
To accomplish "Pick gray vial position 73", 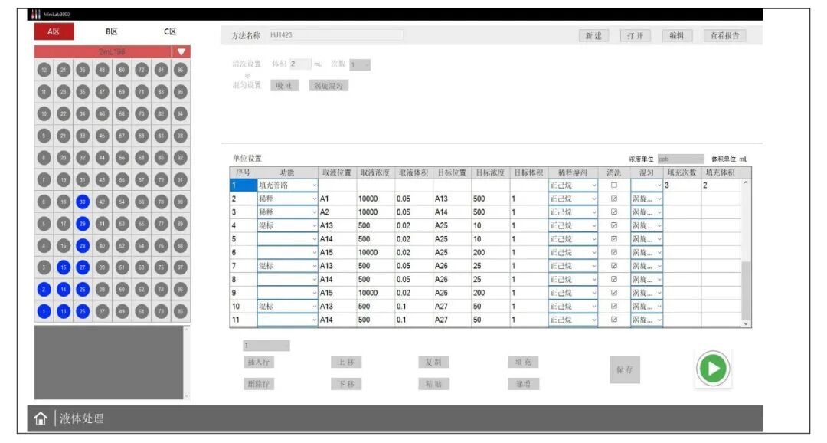I will tap(161, 311).
